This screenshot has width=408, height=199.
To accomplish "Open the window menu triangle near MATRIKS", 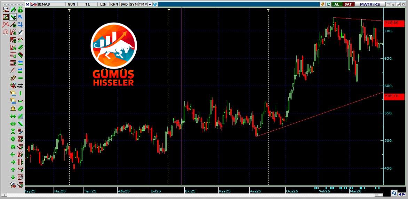I will tap(389, 5).
